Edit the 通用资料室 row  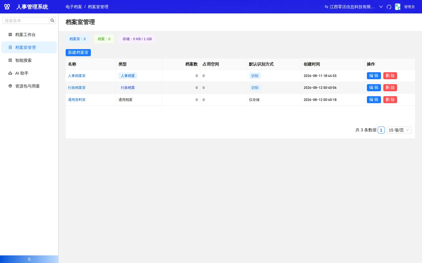[x=374, y=100]
